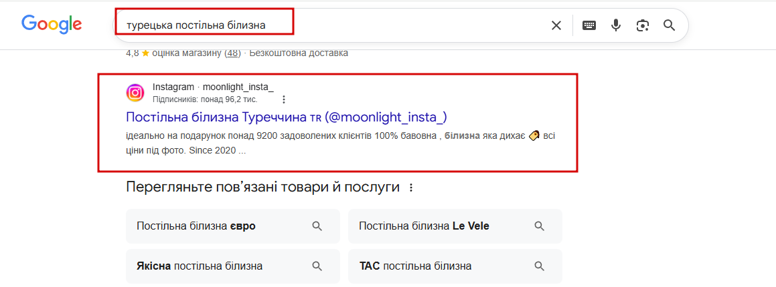Open the on-screen keyboard input tool

(589, 25)
